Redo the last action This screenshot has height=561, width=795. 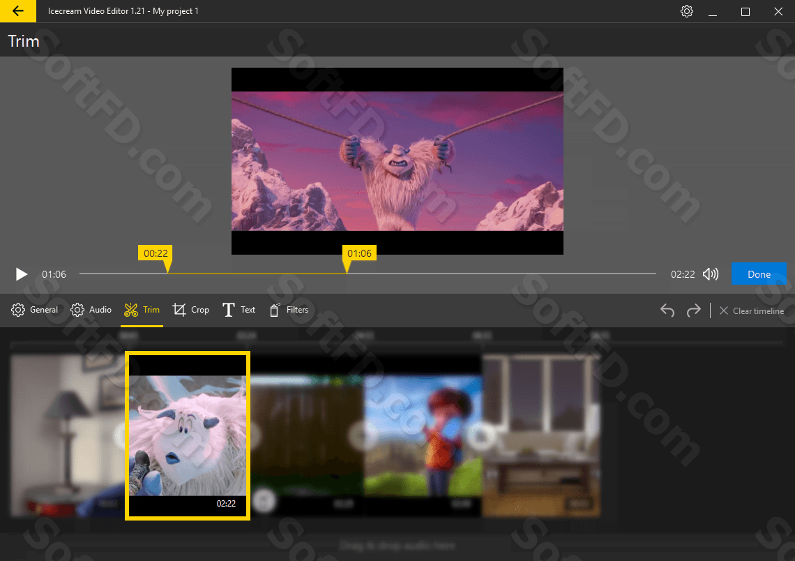(693, 311)
